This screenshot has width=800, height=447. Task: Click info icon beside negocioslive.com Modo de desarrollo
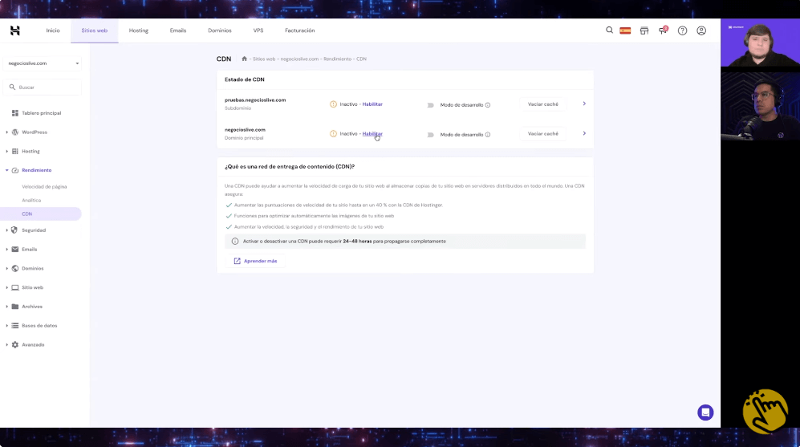(488, 135)
